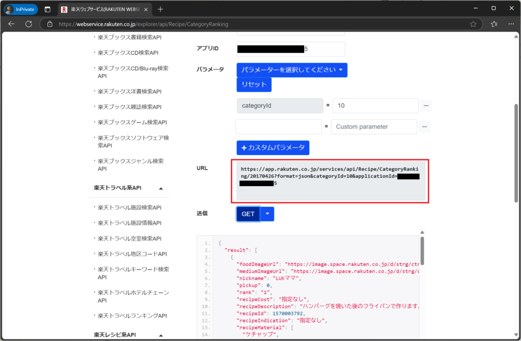
Task: Expand the dropdown arrow beside GET
Action: point(268,214)
